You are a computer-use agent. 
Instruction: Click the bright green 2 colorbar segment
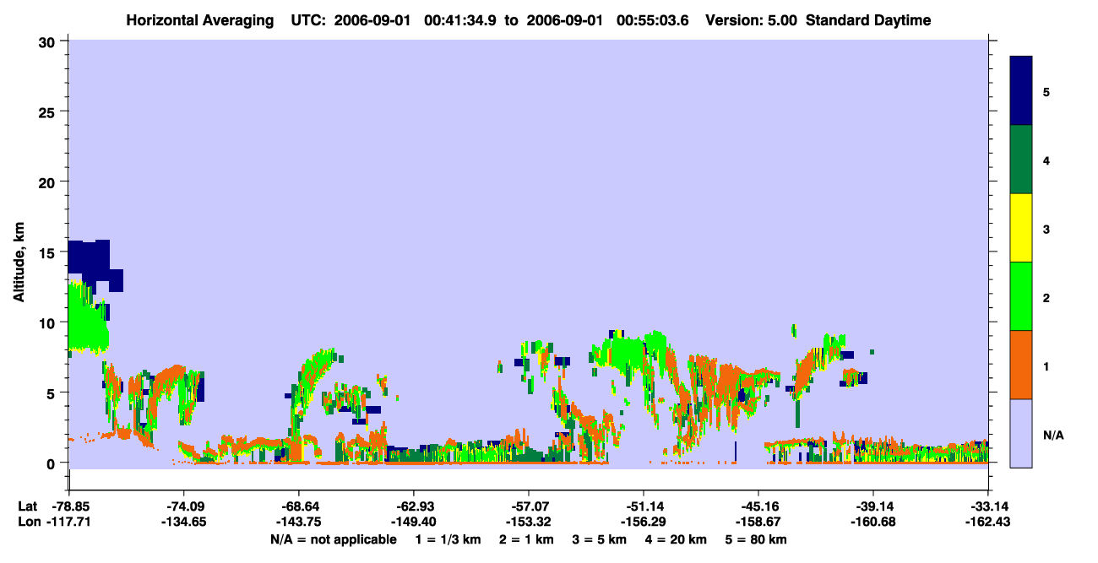(1021, 296)
